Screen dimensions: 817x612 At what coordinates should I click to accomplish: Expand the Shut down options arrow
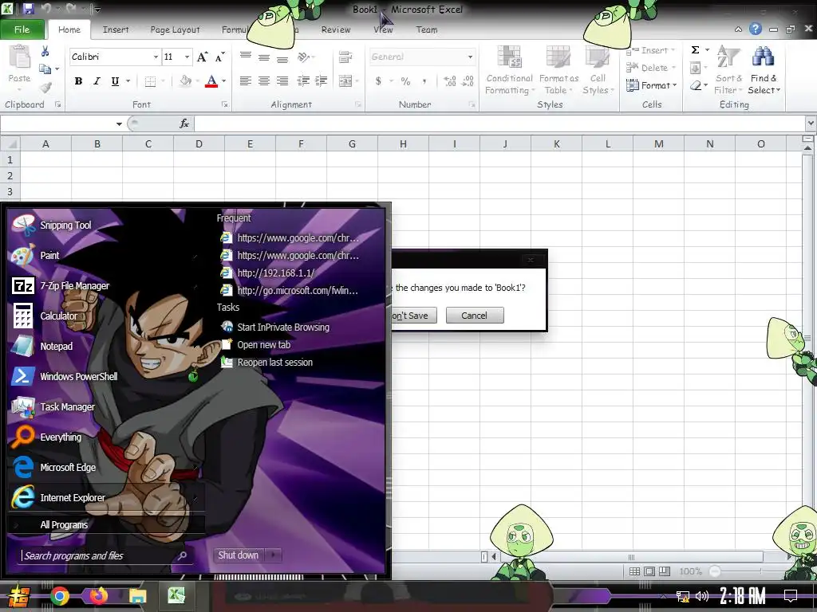point(274,555)
